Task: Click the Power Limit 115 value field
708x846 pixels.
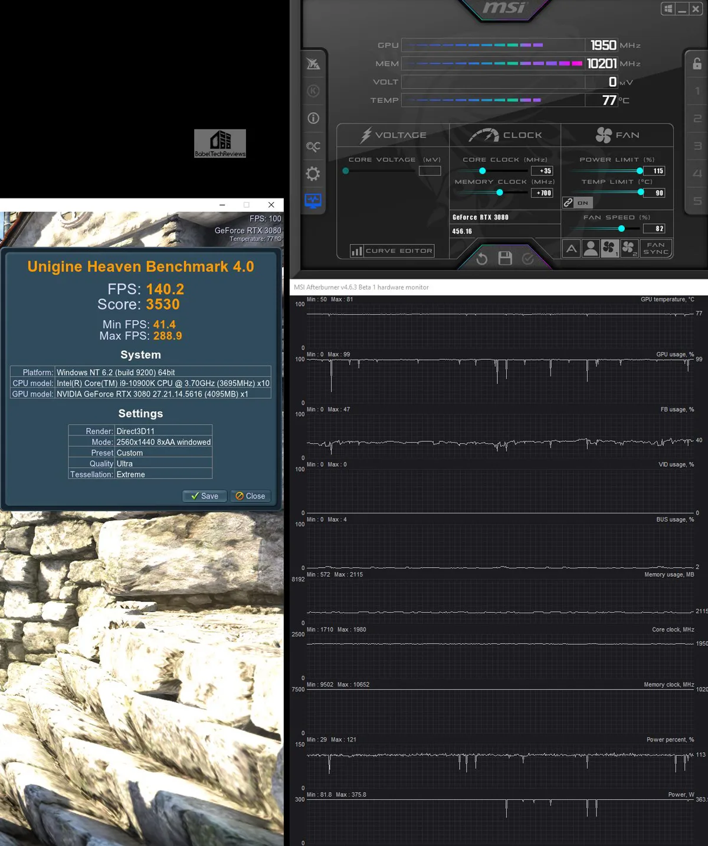Action: point(654,171)
